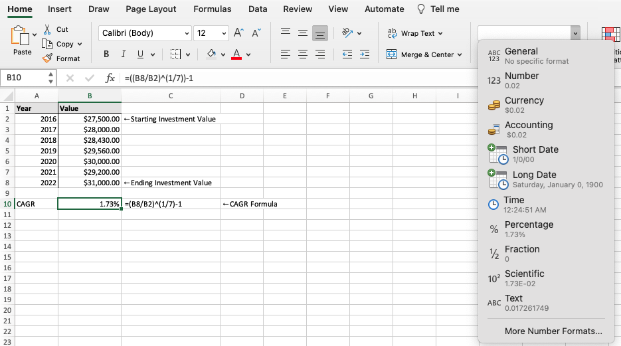
Task: Open More Number Formats...
Action: 553,331
